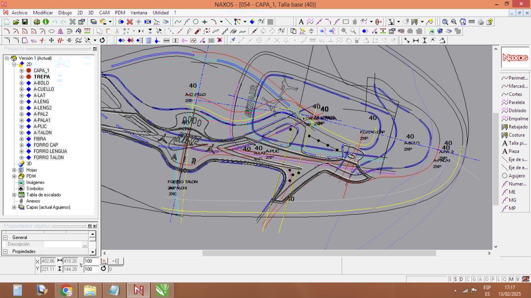Click the Naxos logo in right panel
This screenshot has width=531, height=298.
[x=515, y=57]
